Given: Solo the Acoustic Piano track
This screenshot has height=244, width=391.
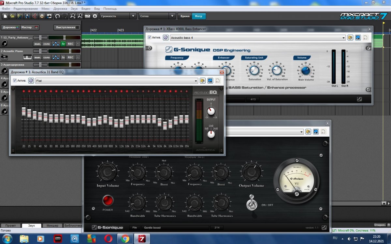Looking at the screenshot, I should 47,57.
